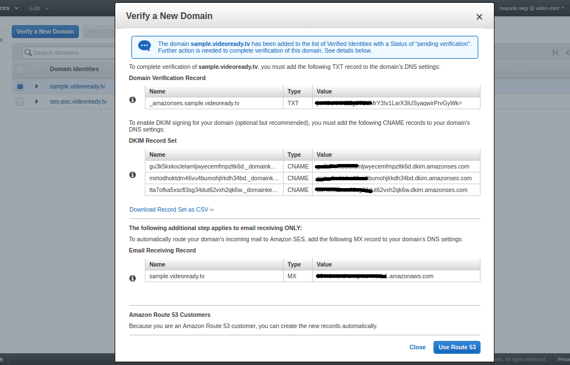This screenshot has width=570, height=365.
Task: Download Record Set as CSV
Action: point(172,209)
